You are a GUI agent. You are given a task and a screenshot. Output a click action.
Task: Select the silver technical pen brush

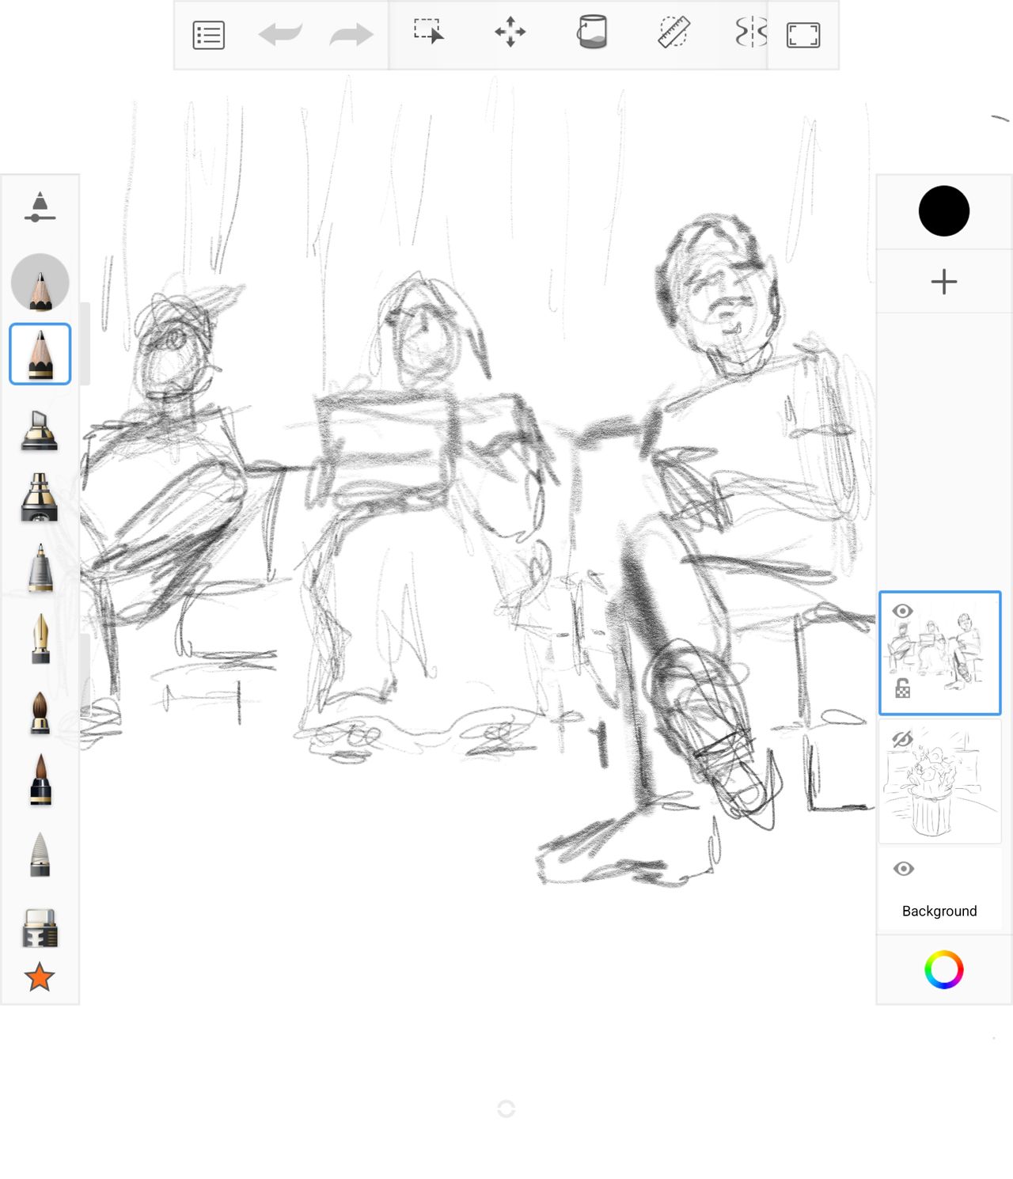(x=40, y=567)
